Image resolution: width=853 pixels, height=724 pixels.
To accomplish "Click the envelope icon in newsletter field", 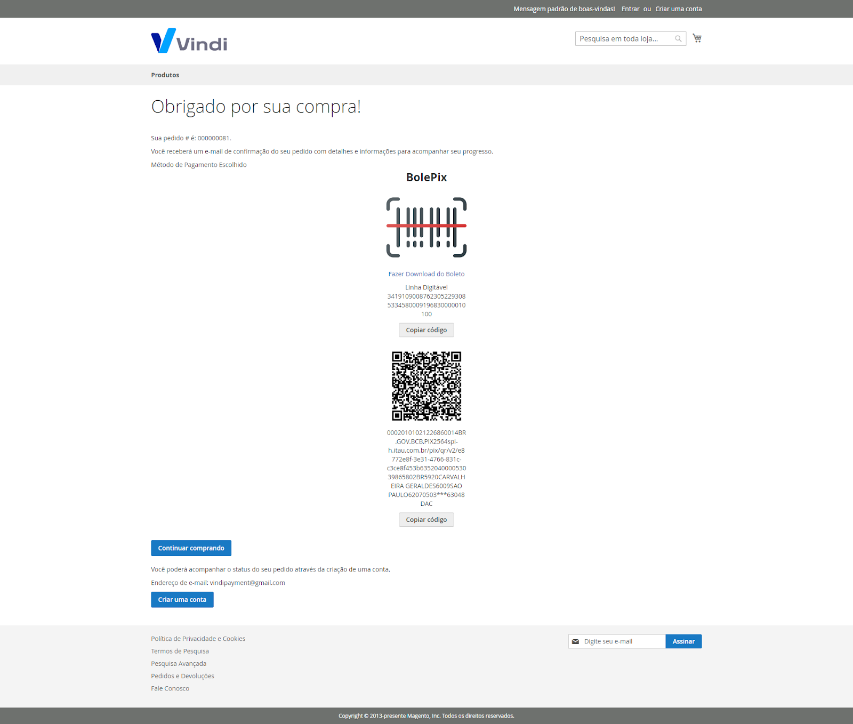I will pyautogui.click(x=575, y=641).
